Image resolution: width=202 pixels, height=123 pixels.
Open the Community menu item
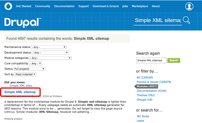(x=43, y=6)
